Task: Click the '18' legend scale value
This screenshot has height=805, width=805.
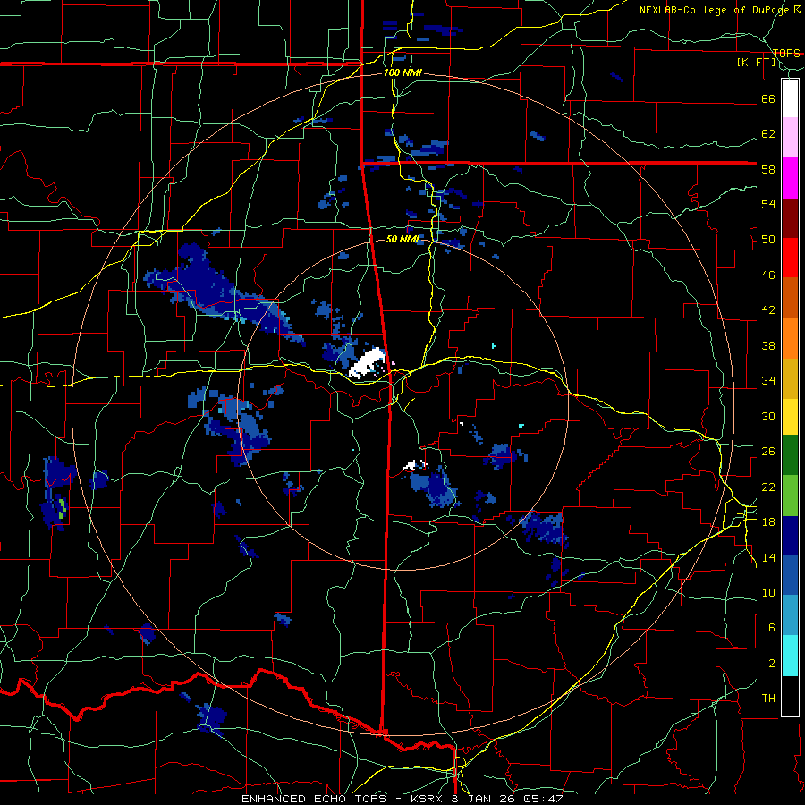Action: tap(768, 521)
